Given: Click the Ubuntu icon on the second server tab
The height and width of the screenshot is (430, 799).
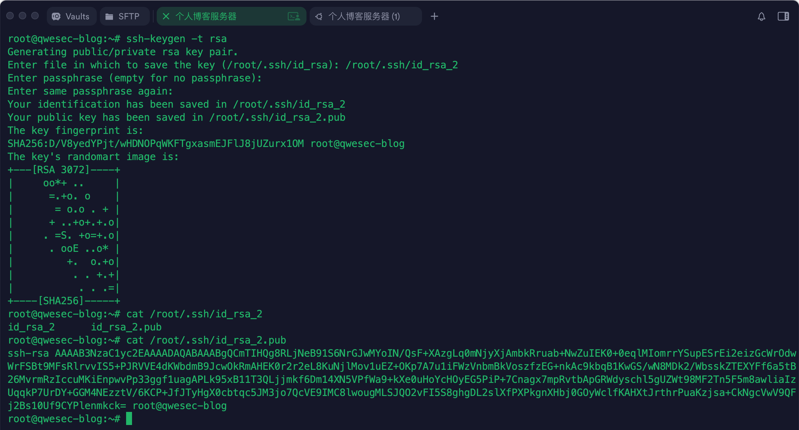Looking at the screenshot, I should tap(319, 16).
